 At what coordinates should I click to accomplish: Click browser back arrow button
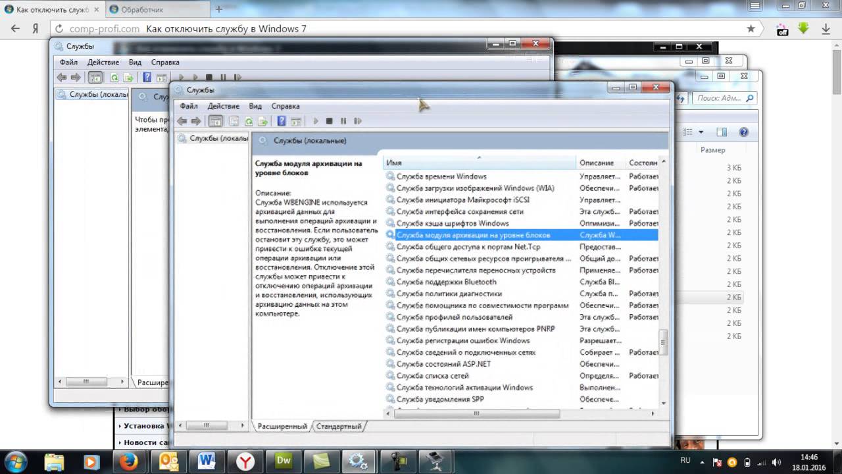pyautogui.click(x=16, y=29)
